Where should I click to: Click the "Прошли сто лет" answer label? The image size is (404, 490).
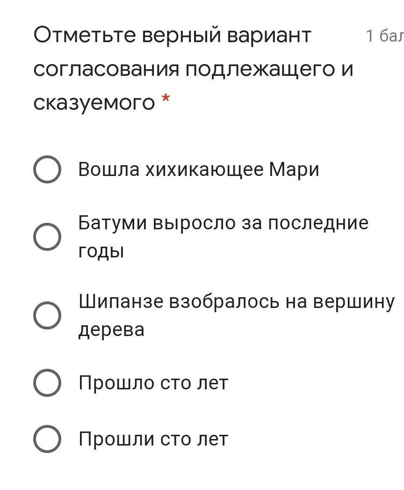[153, 439]
